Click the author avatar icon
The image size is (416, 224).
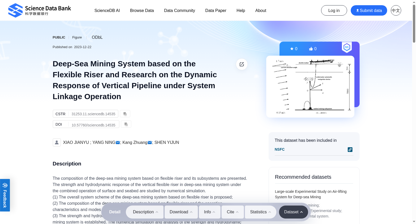click(57, 142)
